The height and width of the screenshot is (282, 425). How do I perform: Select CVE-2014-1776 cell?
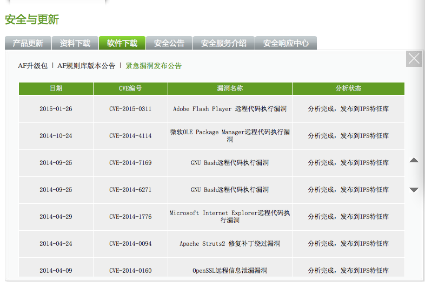(x=130, y=217)
